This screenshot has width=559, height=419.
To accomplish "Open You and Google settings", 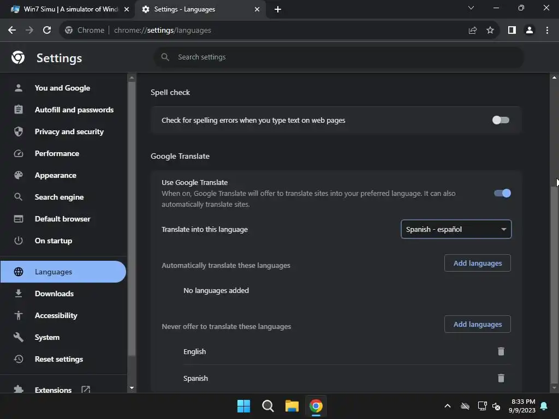I will [x=62, y=88].
